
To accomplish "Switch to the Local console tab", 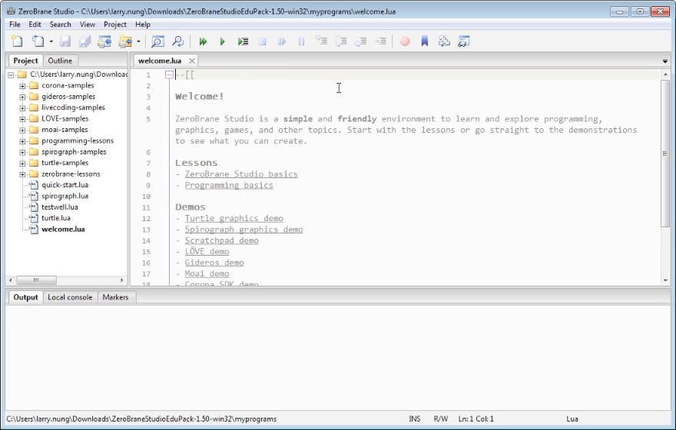I will [70, 297].
